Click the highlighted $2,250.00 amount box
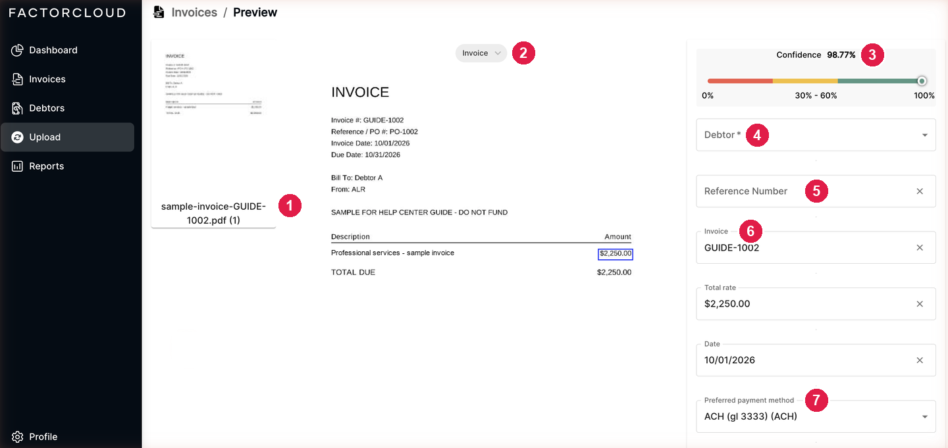948x448 pixels. 616,253
